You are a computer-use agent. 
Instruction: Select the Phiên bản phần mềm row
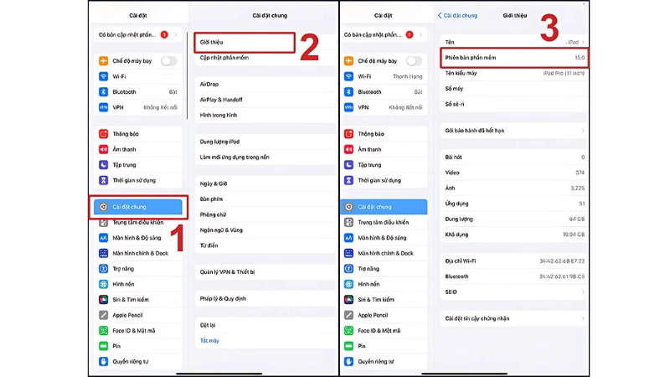[x=514, y=58]
